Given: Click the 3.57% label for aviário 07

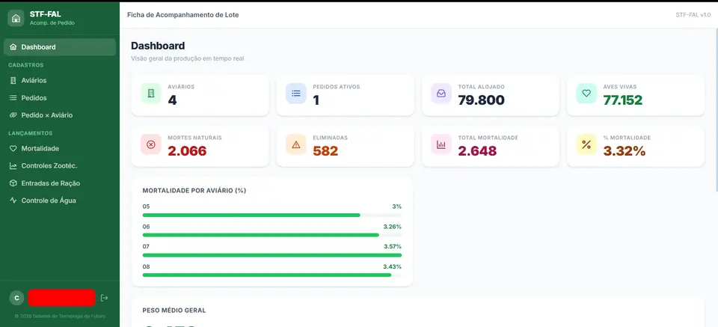Looking at the screenshot, I should (393, 246).
